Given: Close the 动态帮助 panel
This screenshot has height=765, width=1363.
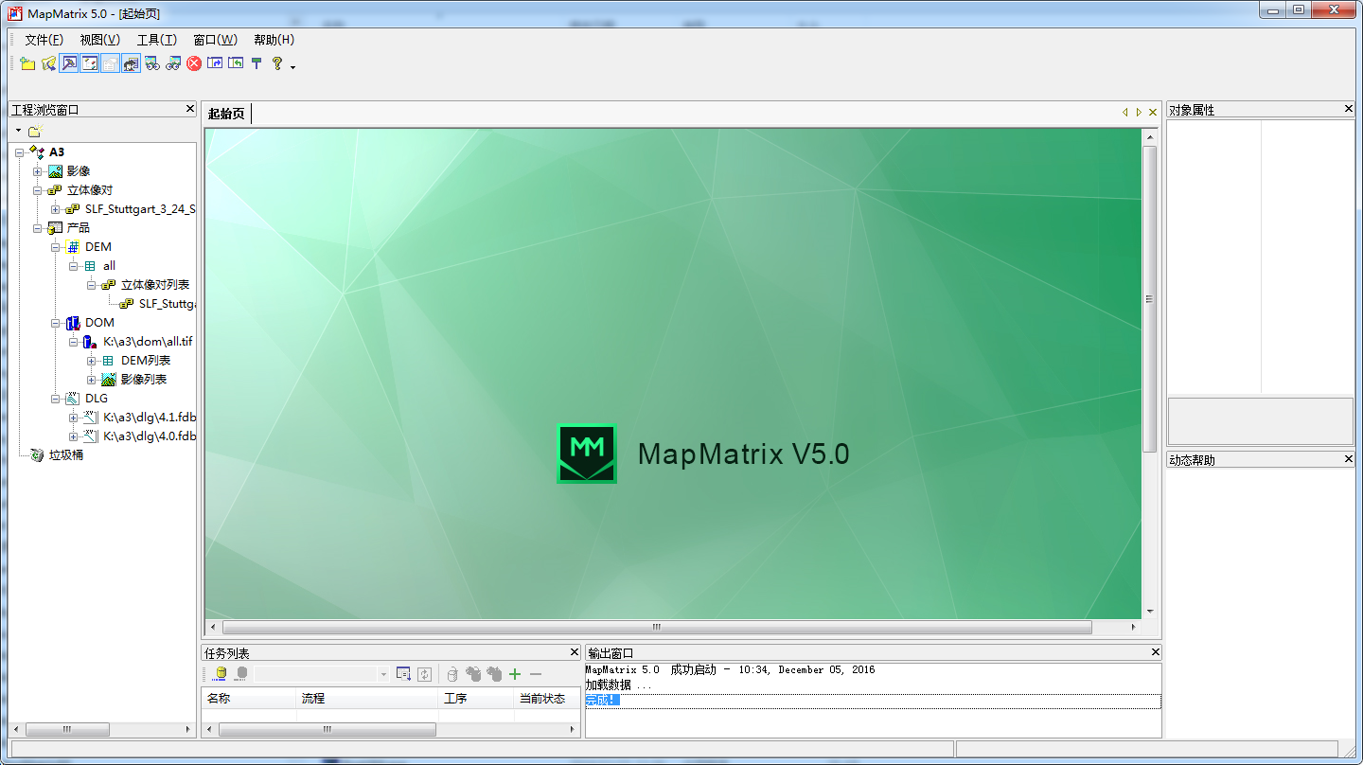Looking at the screenshot, I should click(1349, 459).
